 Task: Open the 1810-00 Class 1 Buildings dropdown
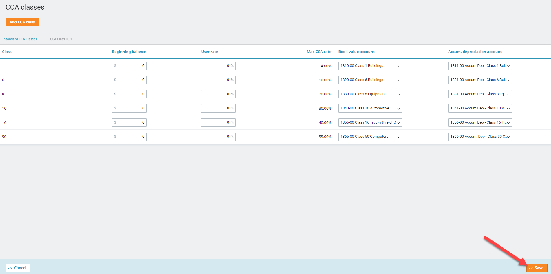370,66
